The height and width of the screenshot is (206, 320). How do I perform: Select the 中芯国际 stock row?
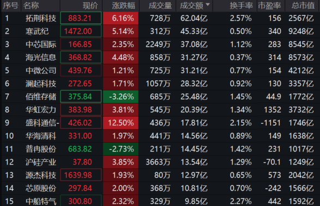point(160,45)
